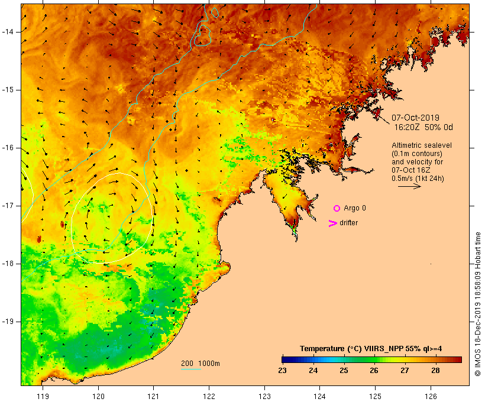Image resolution: width=485 pixels, height=402 pixels.
Task: Click the latitude label '-15'
Action: point(8,90)
